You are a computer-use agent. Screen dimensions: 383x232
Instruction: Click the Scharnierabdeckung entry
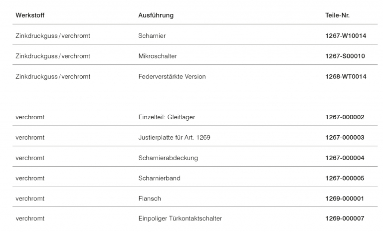168,158
